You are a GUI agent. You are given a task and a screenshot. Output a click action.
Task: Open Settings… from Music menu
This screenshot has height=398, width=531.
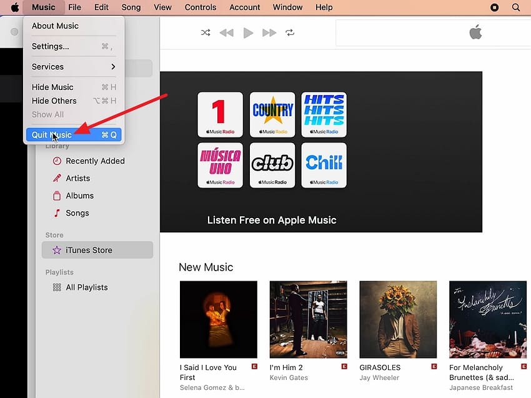coord(74,46)
